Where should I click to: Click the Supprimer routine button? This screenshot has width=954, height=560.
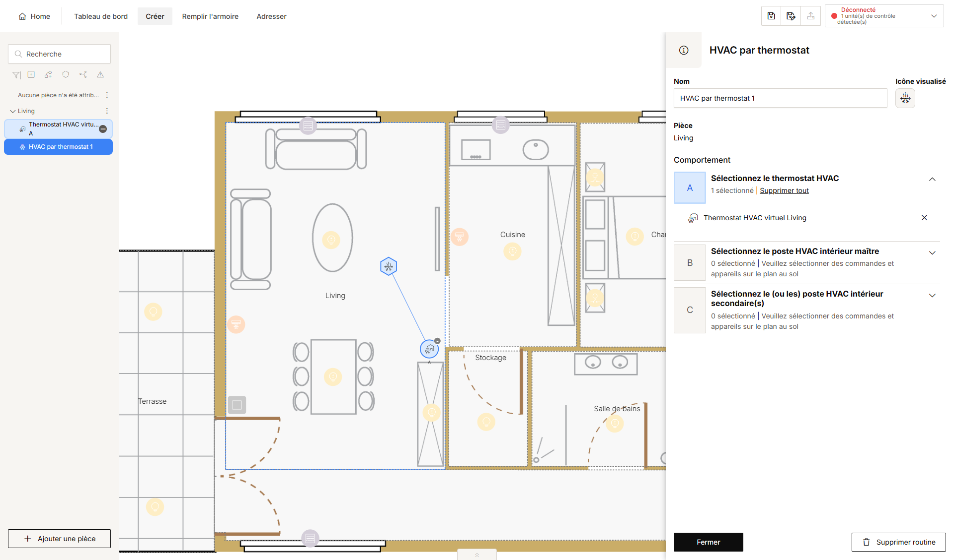(x=899, y=542)
